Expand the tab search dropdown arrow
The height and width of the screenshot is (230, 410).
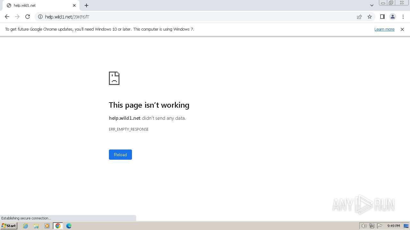pos(372,5)
